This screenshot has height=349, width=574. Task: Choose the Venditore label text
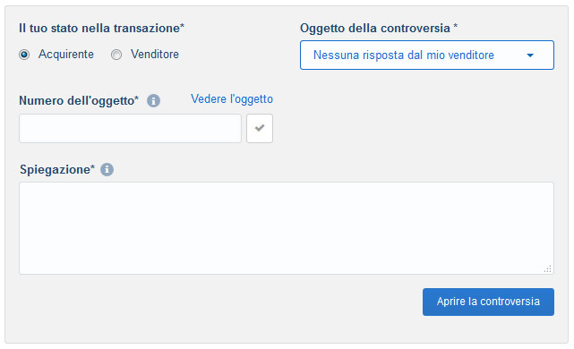coord(155,55)
